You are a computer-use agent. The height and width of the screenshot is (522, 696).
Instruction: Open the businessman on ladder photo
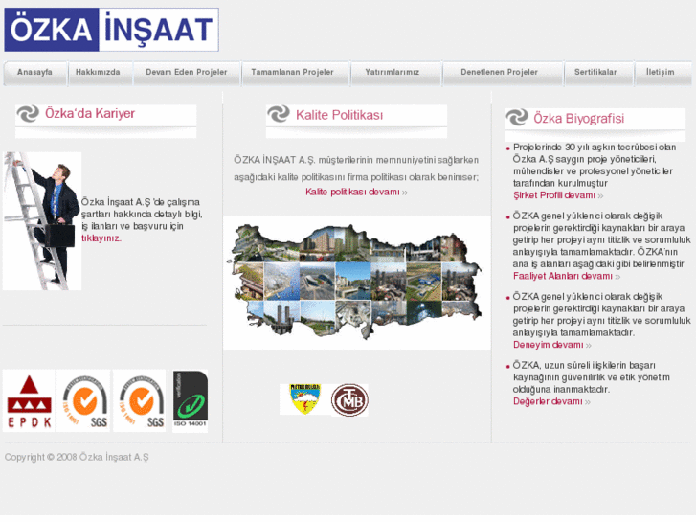pyautogui.click(x=42, y=221)
